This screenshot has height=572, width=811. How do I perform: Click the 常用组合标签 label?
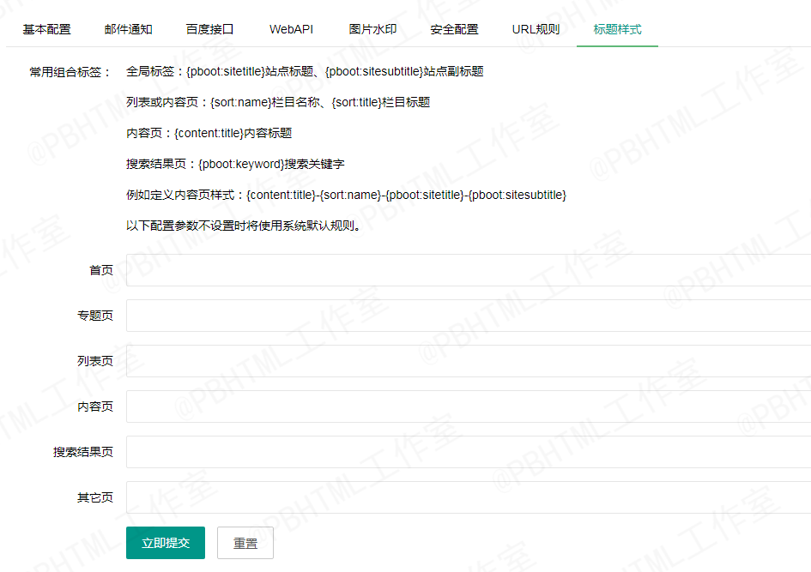[x=70, y=72]
